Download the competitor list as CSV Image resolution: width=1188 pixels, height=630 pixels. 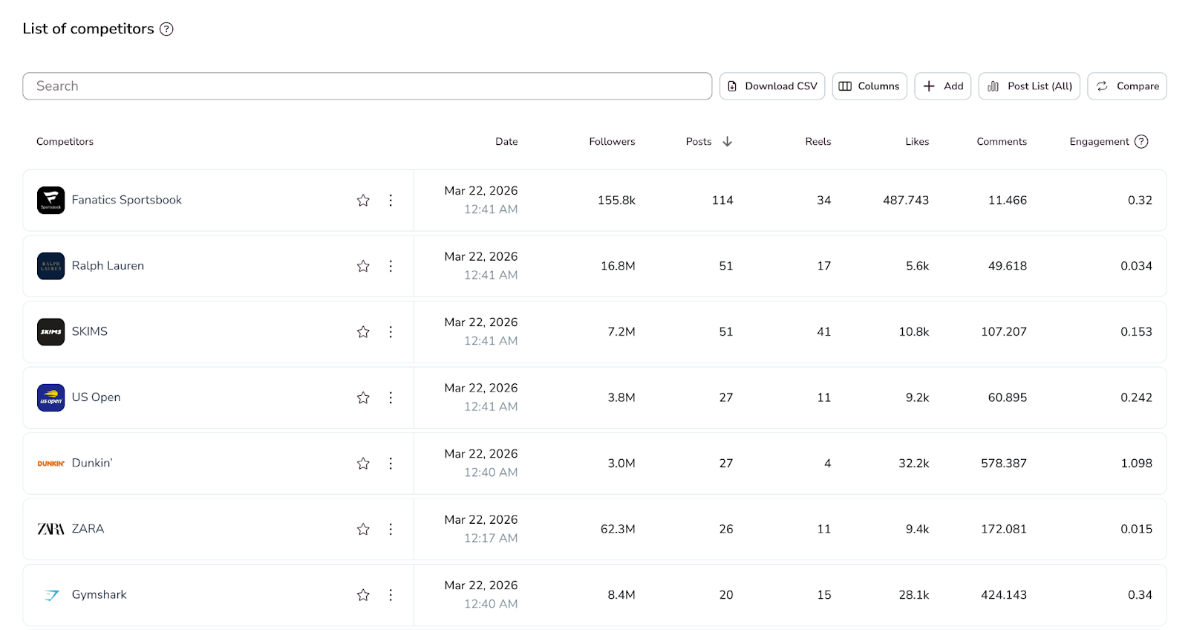(x=772, y=86)
